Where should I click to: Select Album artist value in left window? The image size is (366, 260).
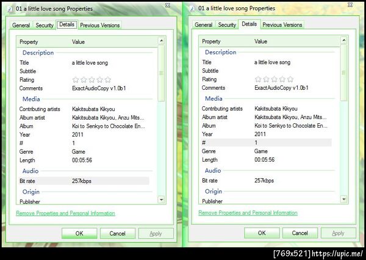coord(108,118)
